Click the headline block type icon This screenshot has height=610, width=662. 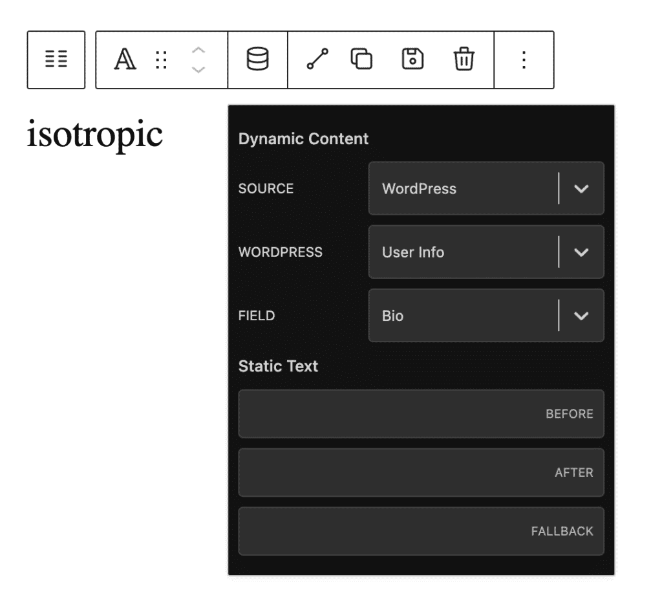(125, 59)
